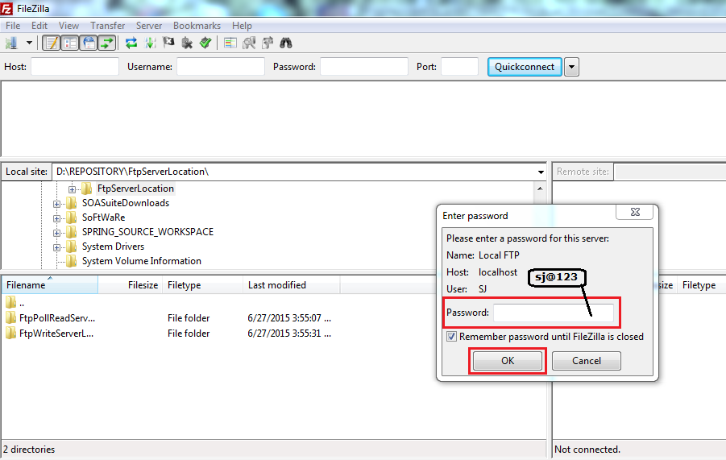Click the Quickconnect button

click(x=525, y=67)
